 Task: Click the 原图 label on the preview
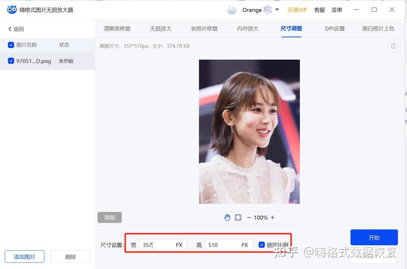tap(109, 217)
